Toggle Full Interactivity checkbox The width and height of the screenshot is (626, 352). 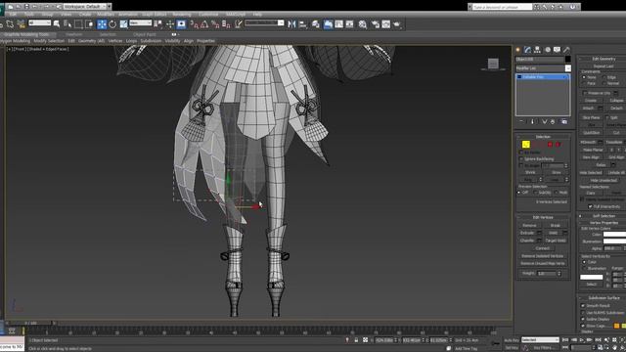point(590,206)
